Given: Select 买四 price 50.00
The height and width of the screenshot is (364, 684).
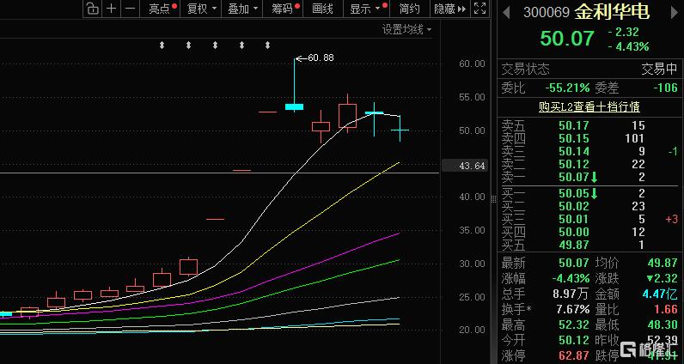Looking at the screenshot, I should click(574, 232).
